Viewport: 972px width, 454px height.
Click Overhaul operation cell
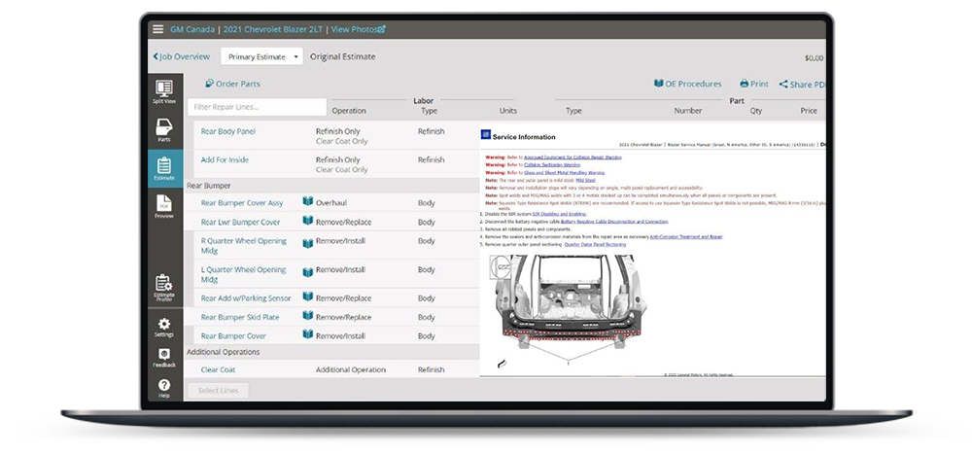pos(332,203)
